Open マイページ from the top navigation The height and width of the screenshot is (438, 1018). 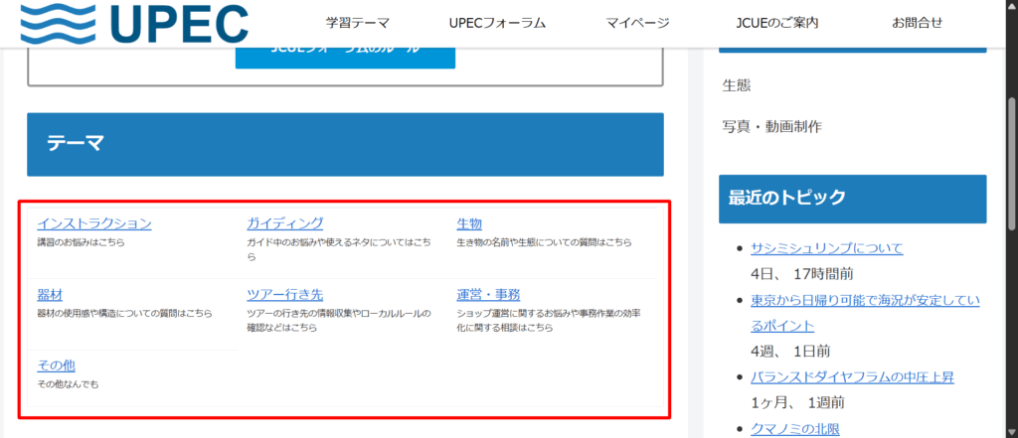(x=636, y=23)
